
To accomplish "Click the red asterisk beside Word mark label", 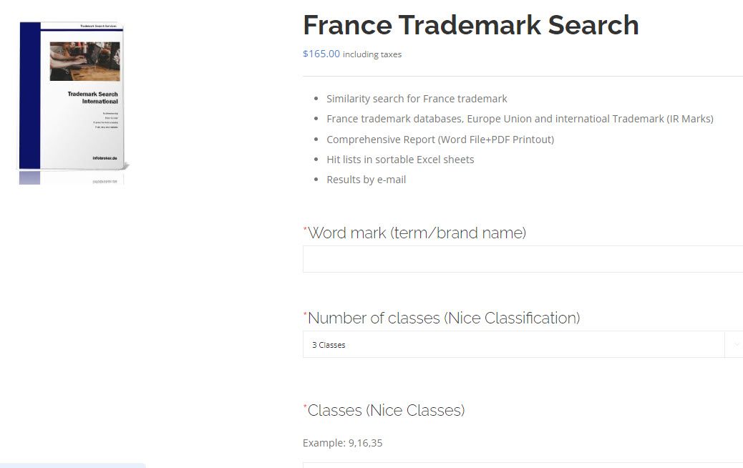I will (305, 229).
